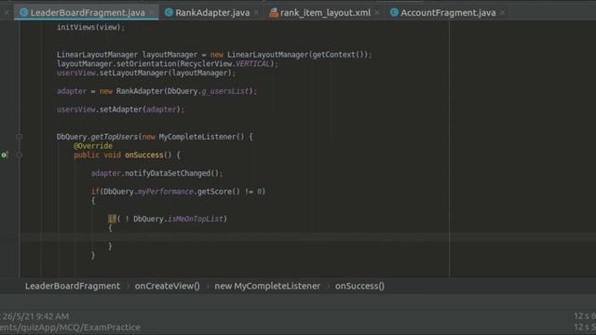Viewport: 596px width, 335px height.
Task: Collapse the getTopUsers anonymous class fold marker
Action: pos(19,137)
